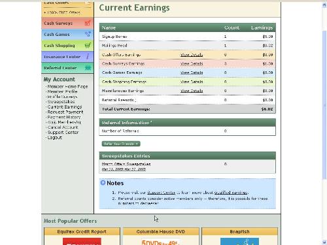Open Support Center link in Notes
The width and height of the screenshot is (327, 245).
(161, 193)
